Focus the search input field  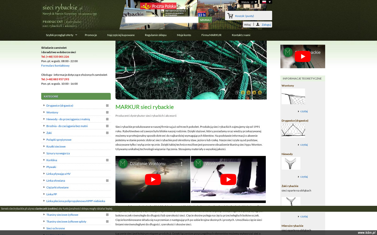162,20
